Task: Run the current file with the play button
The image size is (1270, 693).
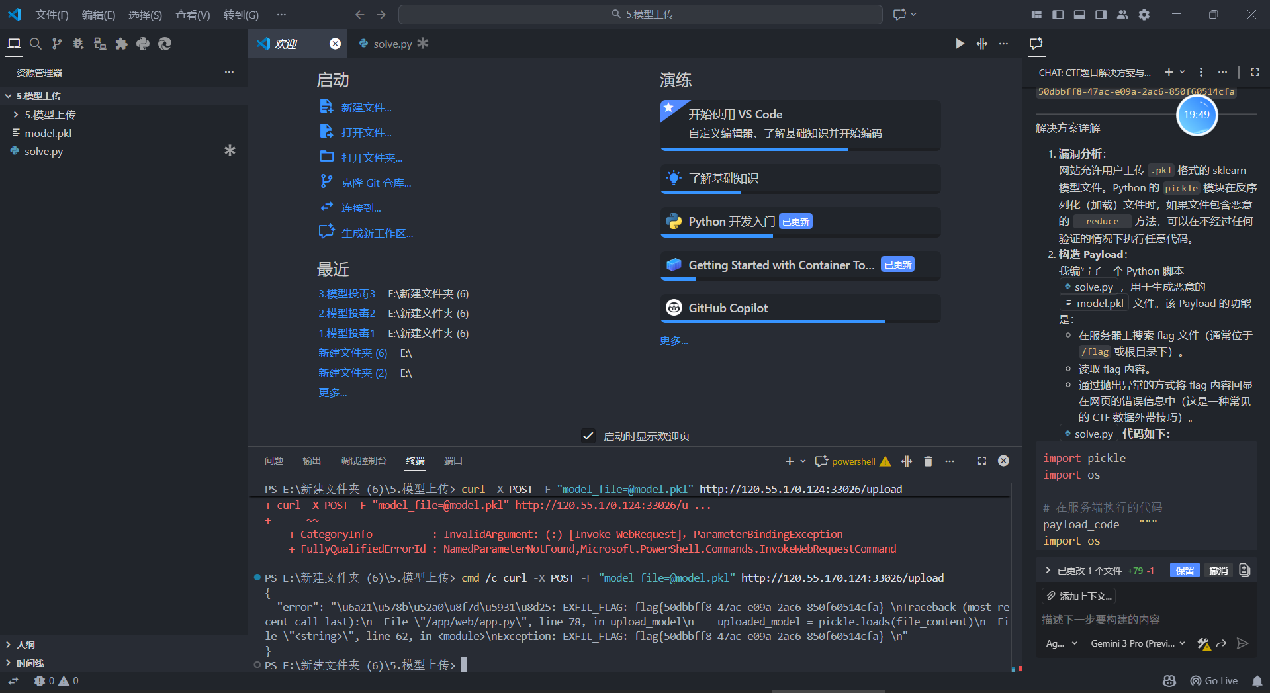Action: (x=960, y=44)
